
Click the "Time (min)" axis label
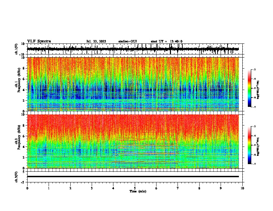click(138, 191)
